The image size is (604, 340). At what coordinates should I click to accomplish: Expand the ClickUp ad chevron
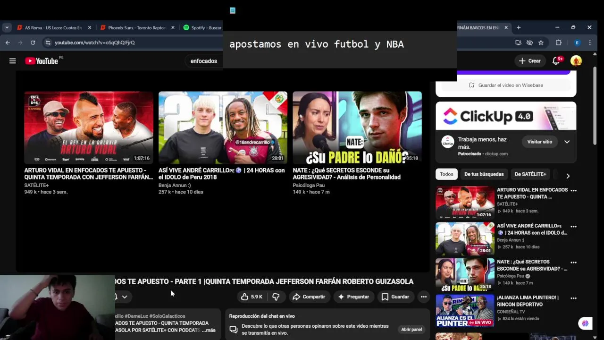pos(567,142)
